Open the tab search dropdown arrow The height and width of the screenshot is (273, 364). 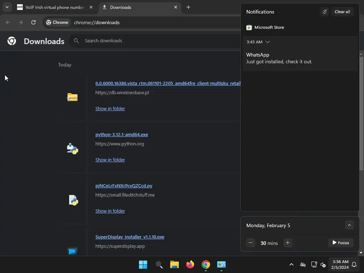pyautogui.click(x=7, y=7)
